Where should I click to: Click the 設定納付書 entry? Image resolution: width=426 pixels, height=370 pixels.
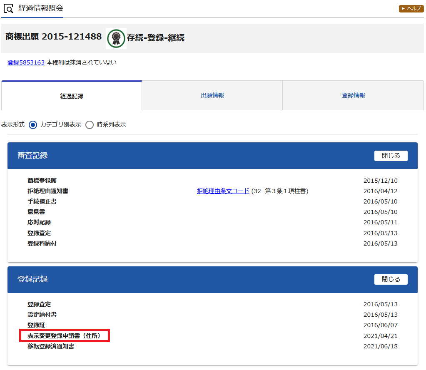pos(42,315)
